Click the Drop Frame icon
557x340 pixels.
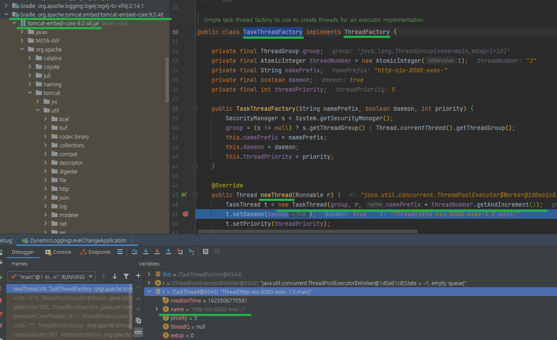coord(180,252)
